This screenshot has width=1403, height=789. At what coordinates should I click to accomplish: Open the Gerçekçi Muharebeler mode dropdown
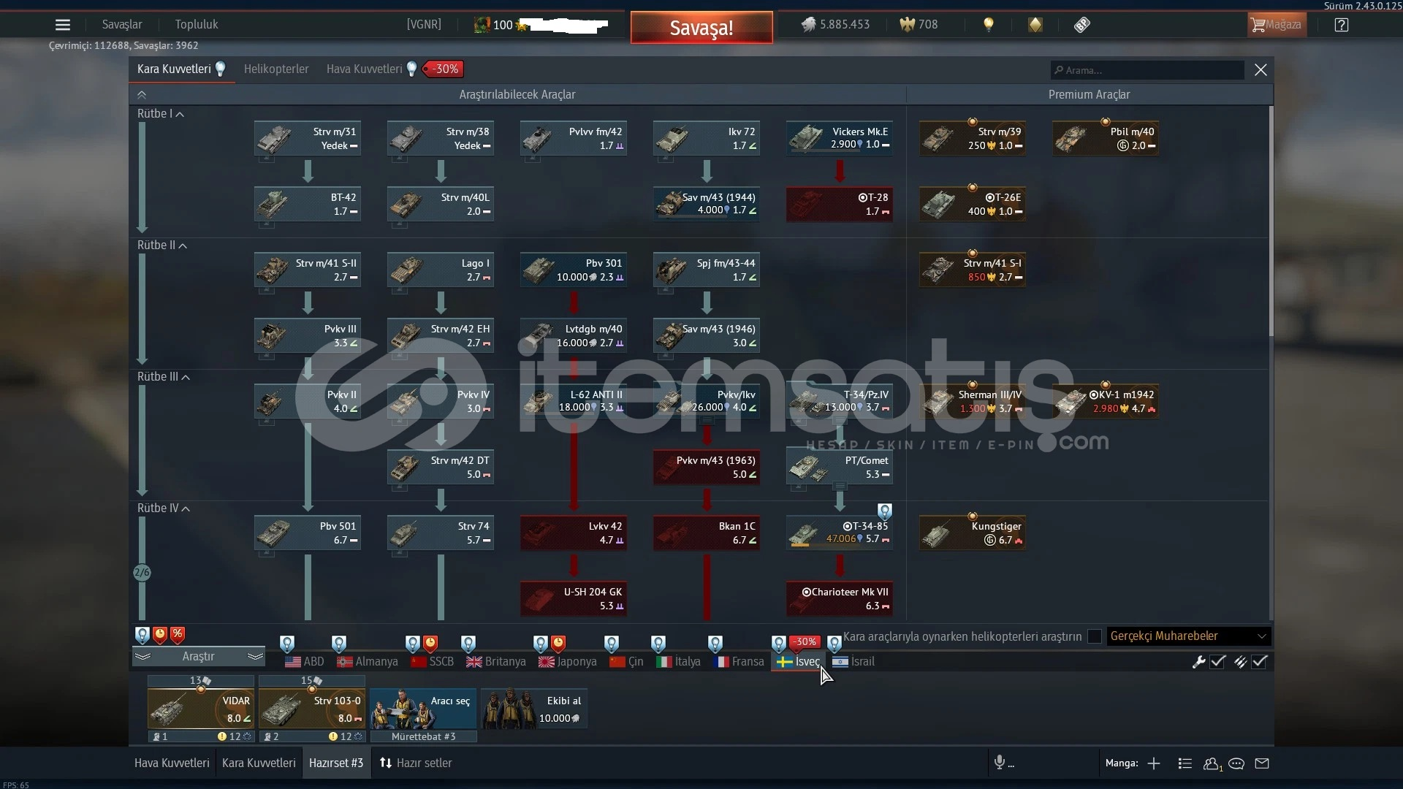click(x=1188, y=636)
